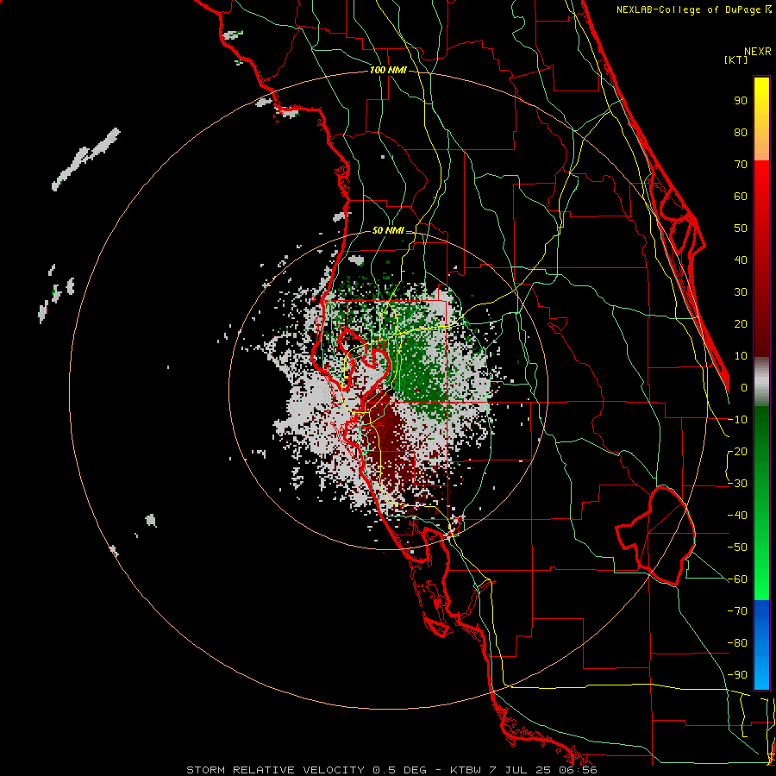
Task: Click the NEXLAB-College of DuPage credit text
Action: click(x=688, y=9)
